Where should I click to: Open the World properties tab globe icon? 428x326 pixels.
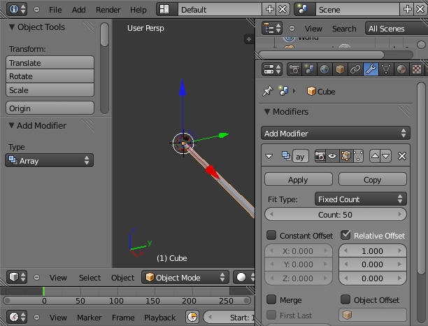pyautogui.click(x=324, y=69)
